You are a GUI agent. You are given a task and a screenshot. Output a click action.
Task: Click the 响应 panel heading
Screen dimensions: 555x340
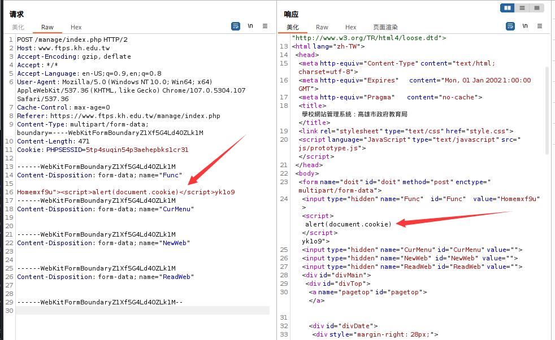point(291,14)
